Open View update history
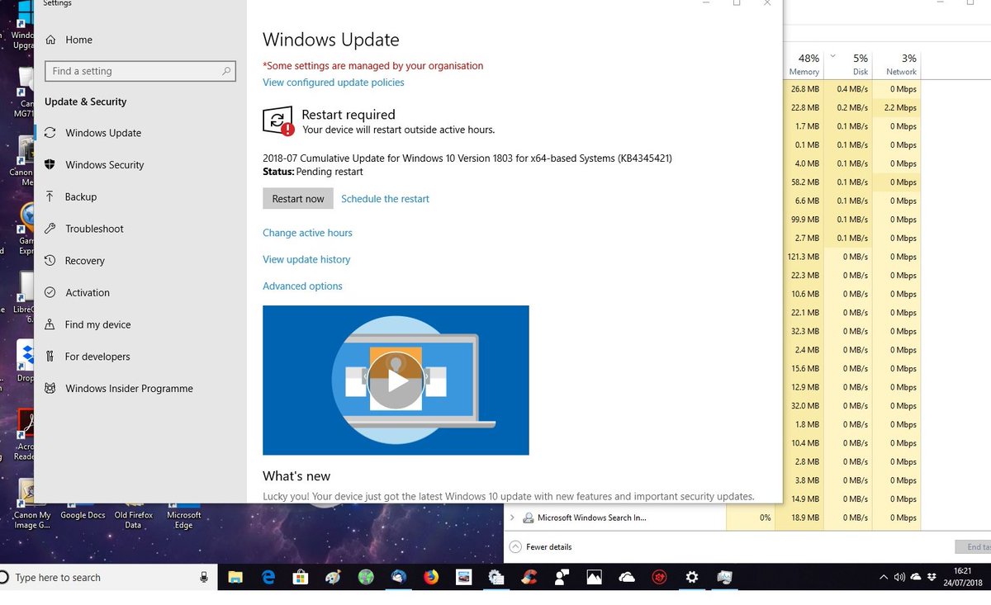The image size is (991, 605). click(306, 259)
